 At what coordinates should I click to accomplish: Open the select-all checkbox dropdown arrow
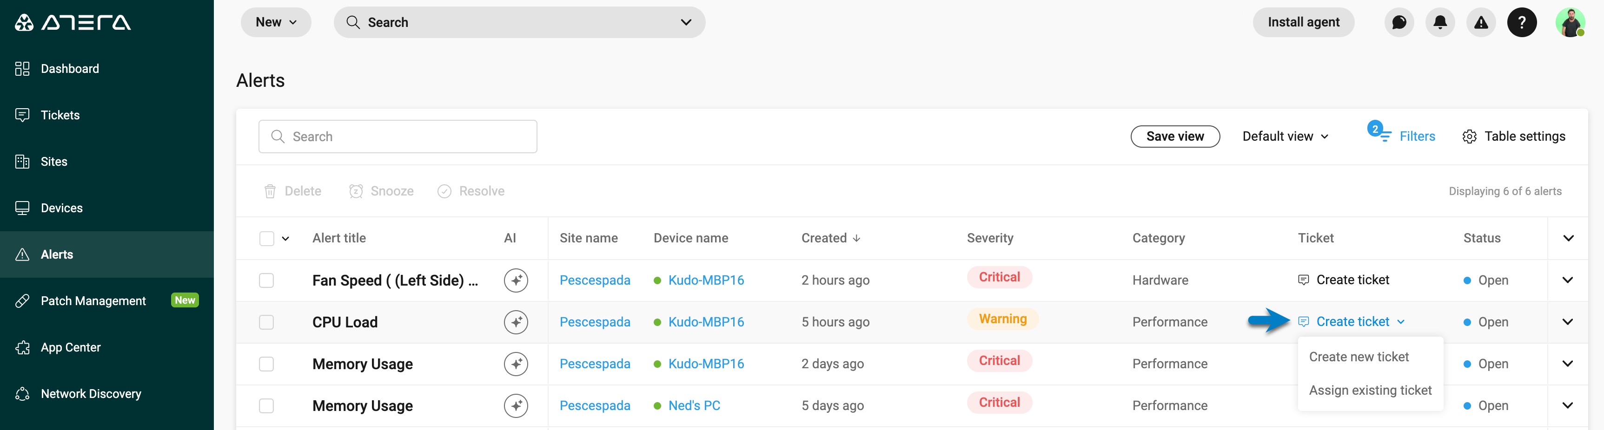click(x=285, y=238)
